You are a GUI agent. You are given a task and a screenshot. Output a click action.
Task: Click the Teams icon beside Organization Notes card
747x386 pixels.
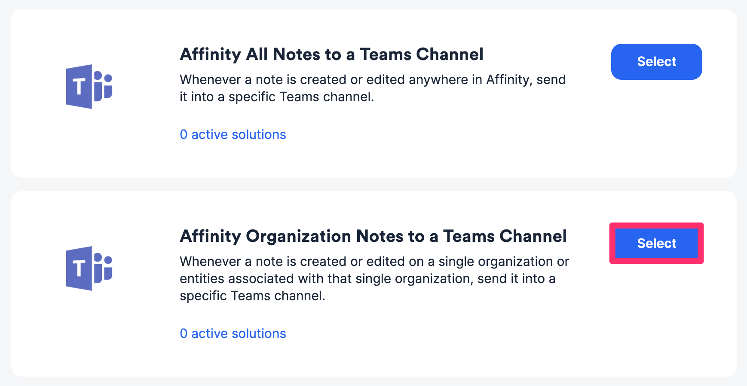tap(89, 267)
